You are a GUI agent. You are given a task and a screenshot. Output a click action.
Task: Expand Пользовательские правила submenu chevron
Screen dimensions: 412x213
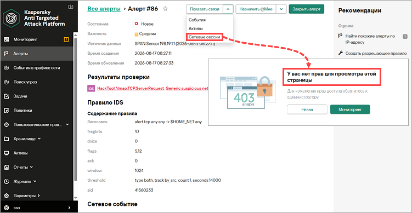[67, 124]
